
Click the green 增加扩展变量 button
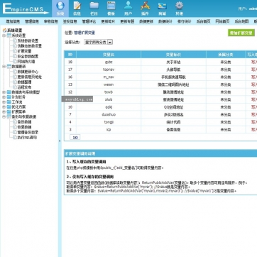(x=241, y=33)
